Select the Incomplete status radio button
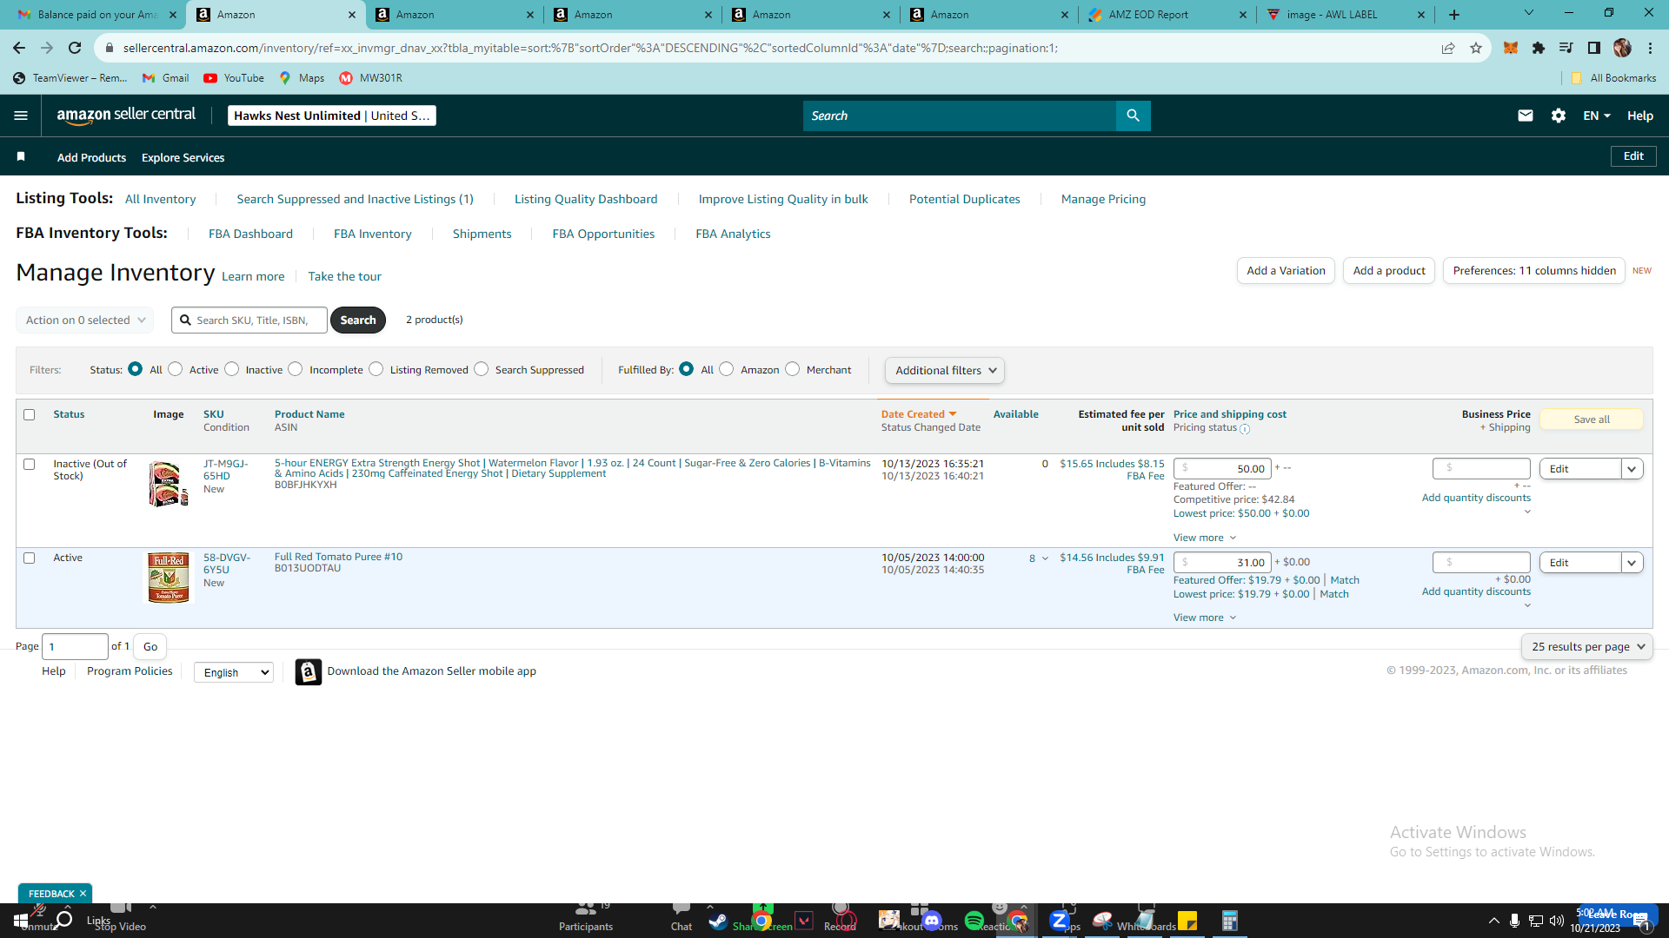The image size is (1669, 938). (x=296, y=369)
